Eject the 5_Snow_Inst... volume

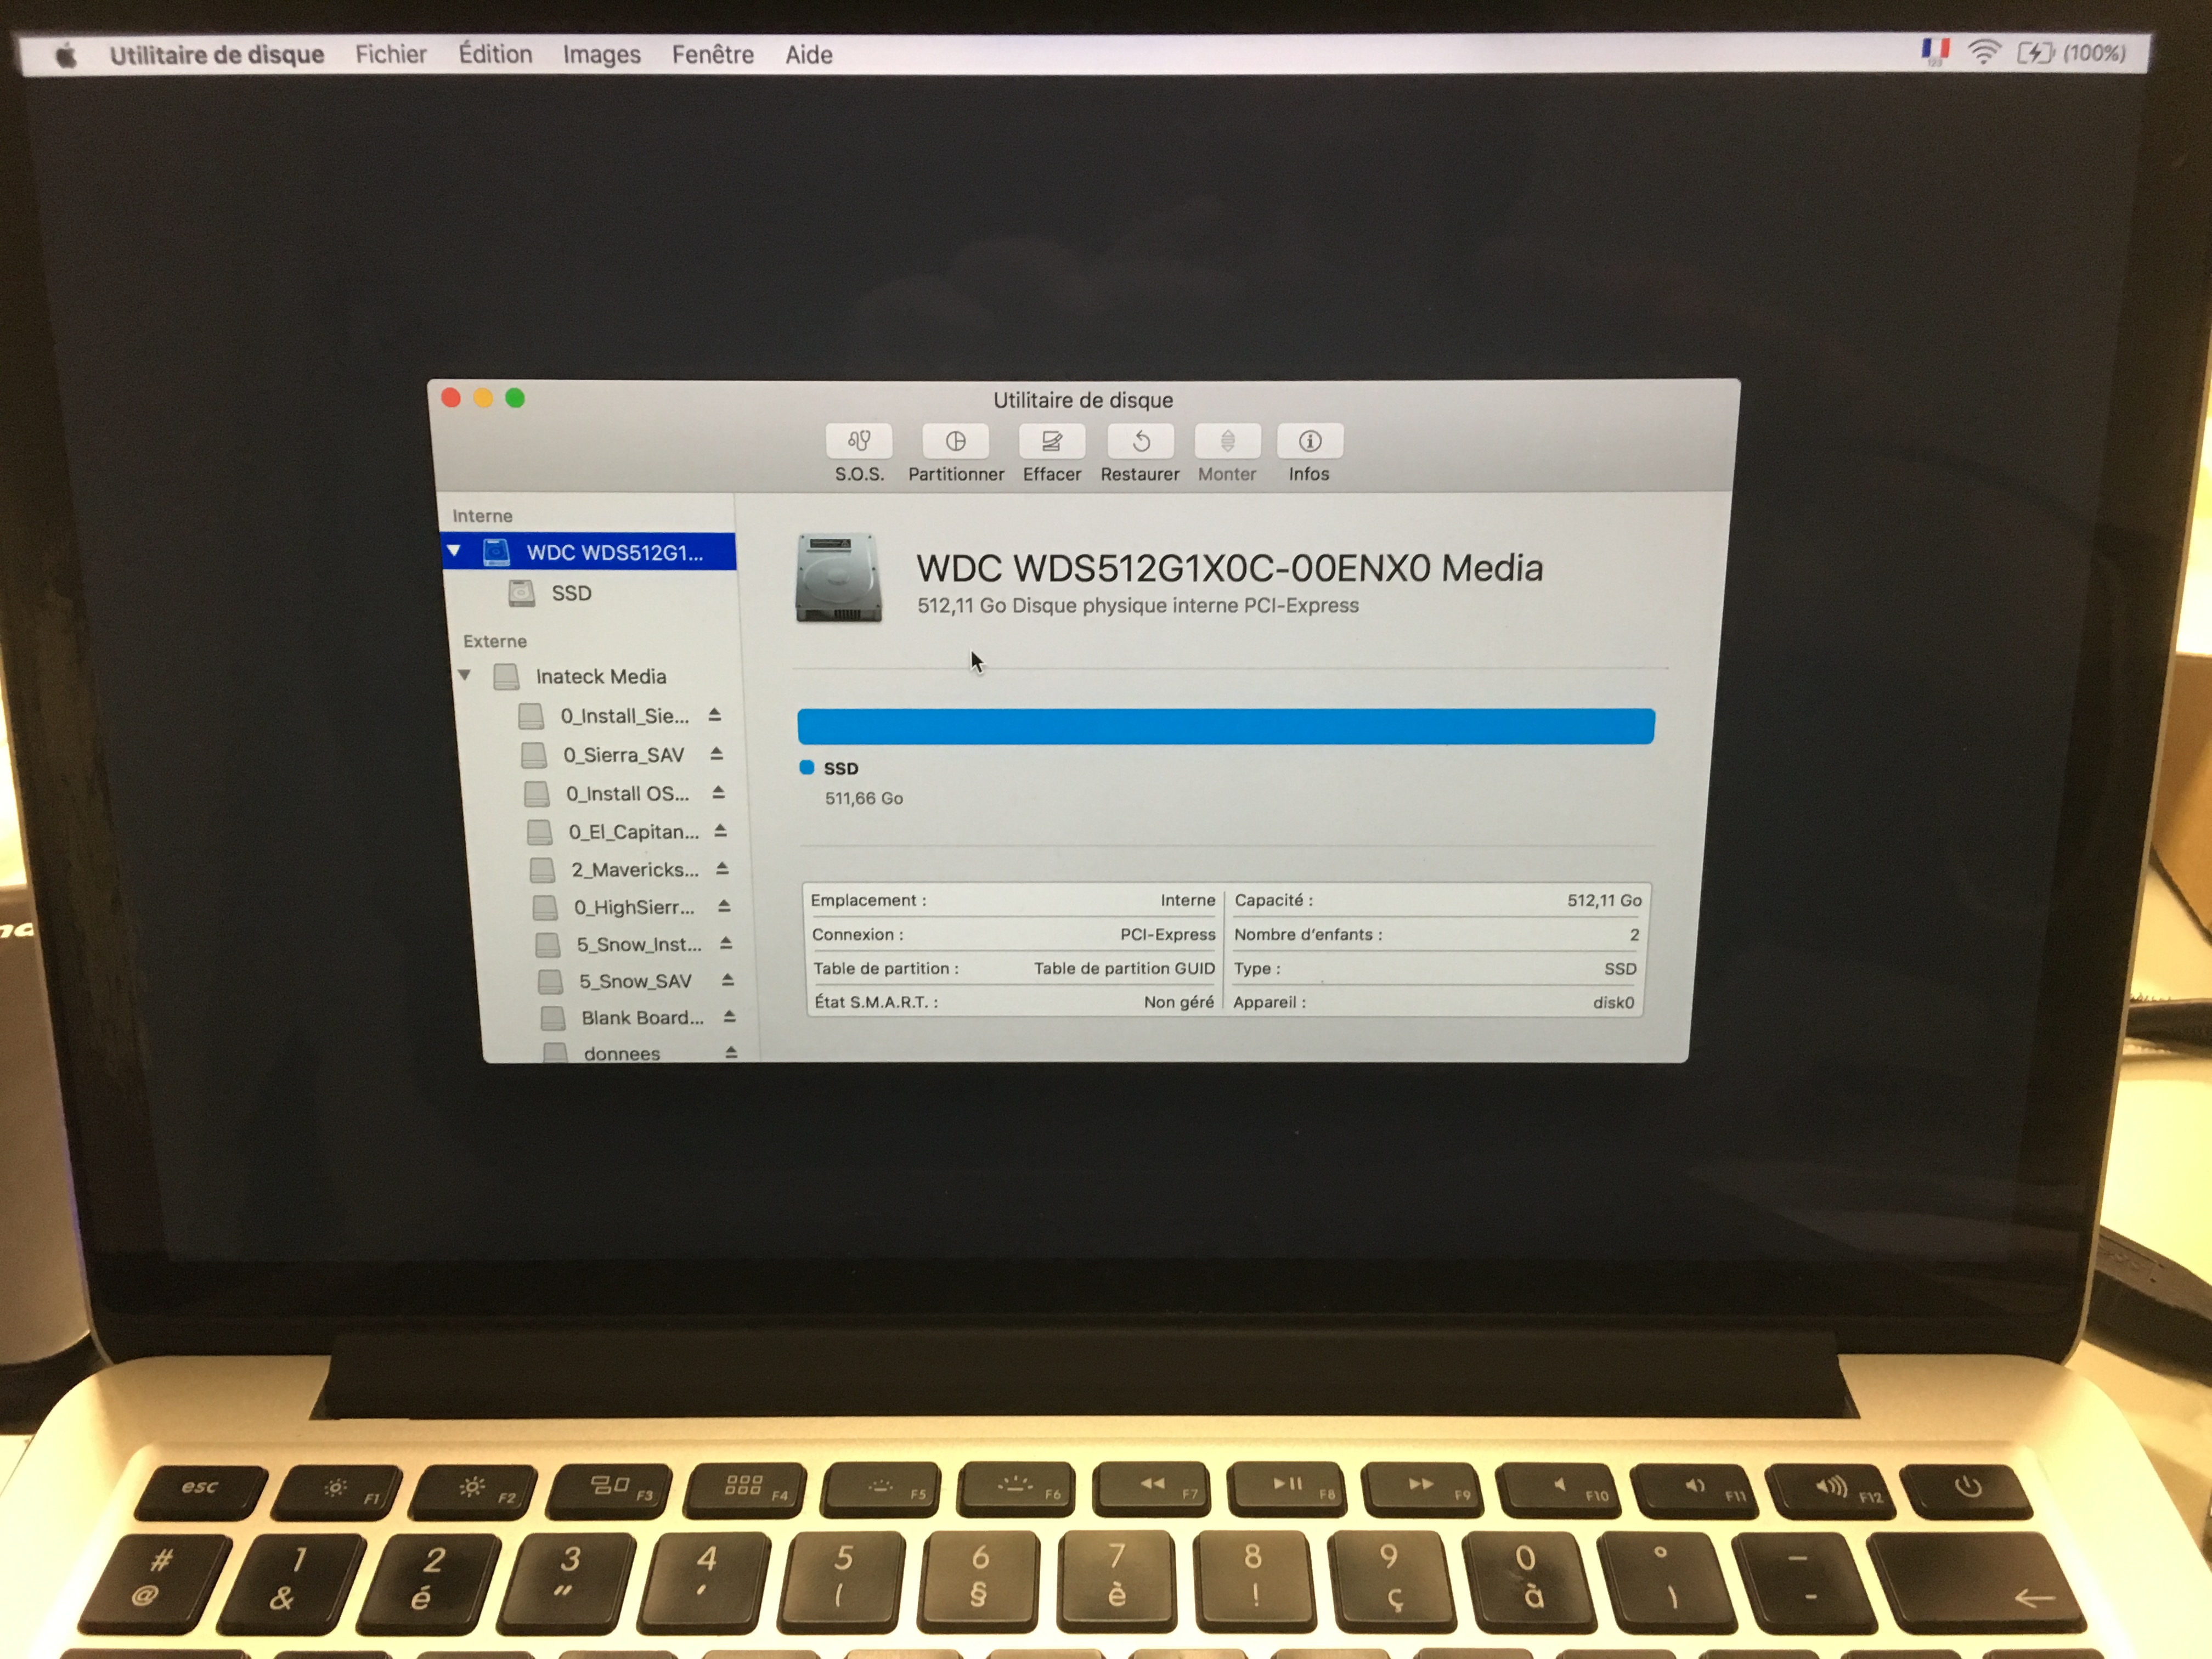pyautogui.click(x=726, y=943)
